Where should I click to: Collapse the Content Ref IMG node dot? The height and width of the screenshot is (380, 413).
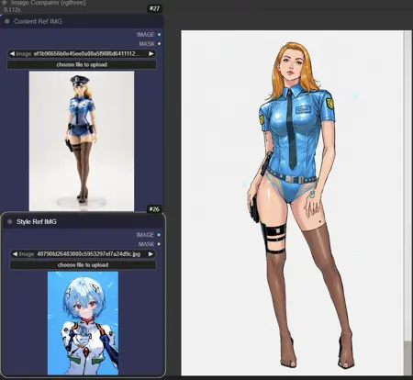pyautogui.click(x=7, y=21)
